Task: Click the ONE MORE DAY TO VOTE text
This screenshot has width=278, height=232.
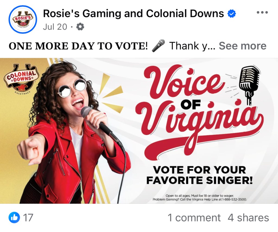Action: click(78, 46)
